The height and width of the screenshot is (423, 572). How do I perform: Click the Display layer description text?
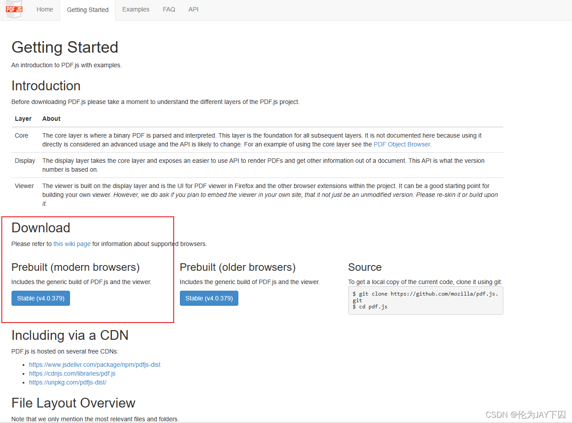pos(263,165)
